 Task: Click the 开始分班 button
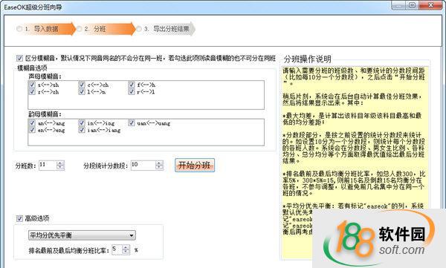coord(195,165)
